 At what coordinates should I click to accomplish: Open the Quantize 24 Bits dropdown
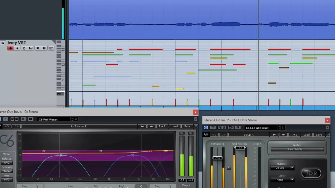[x=282, y=168]
